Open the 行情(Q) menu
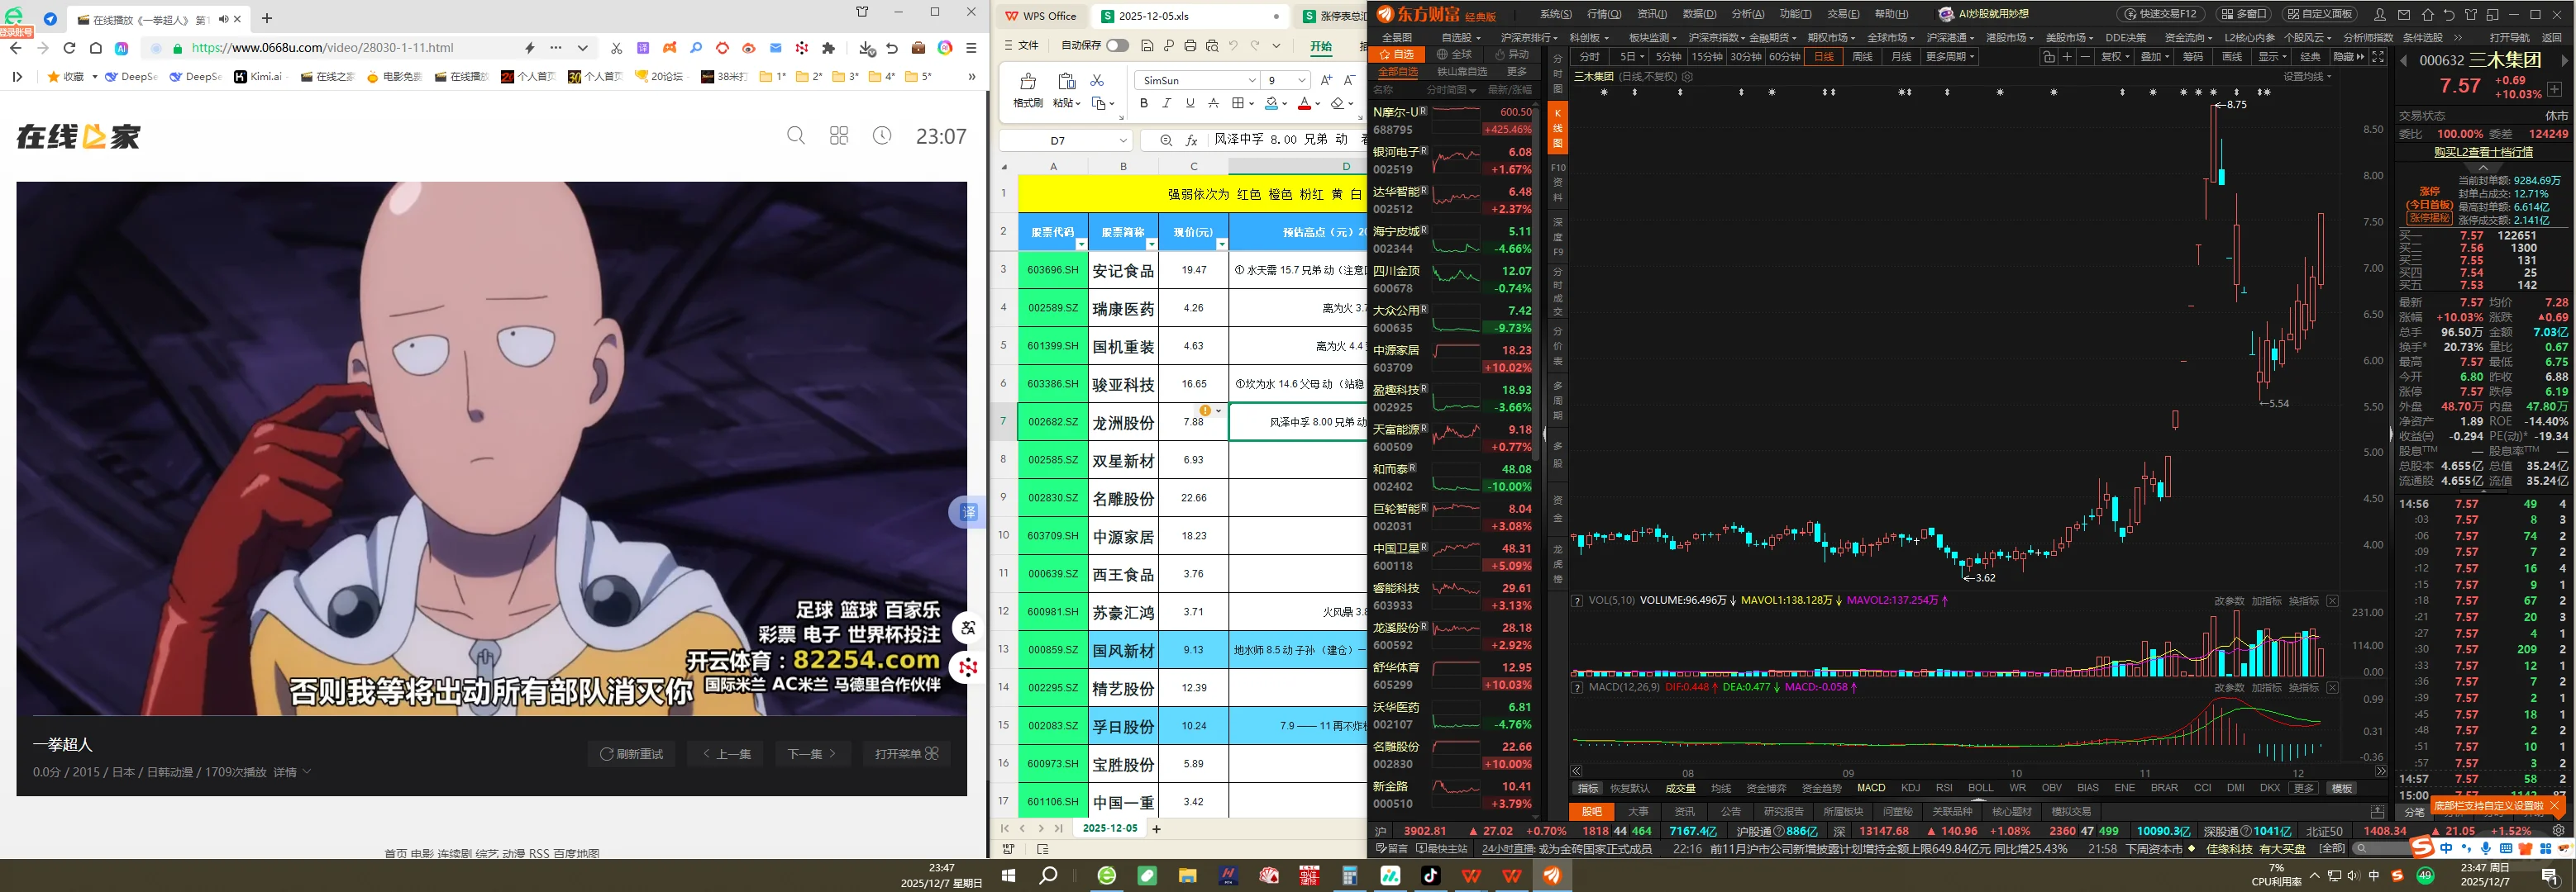 (1603, 14)
